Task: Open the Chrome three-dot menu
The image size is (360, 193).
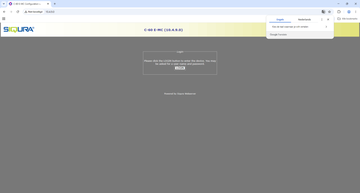Action: [356, 12]
